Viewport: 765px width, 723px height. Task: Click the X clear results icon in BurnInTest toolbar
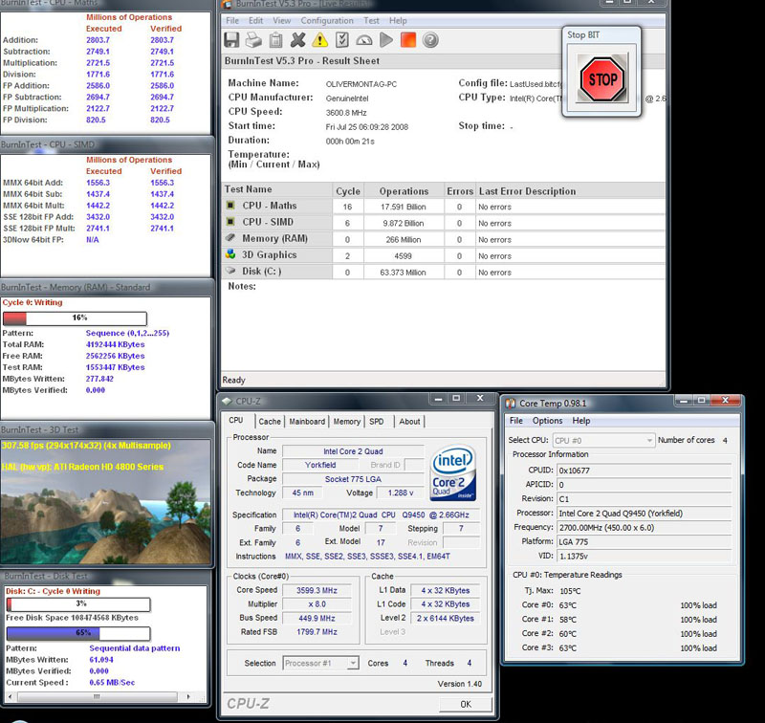(x=297, y=40)
